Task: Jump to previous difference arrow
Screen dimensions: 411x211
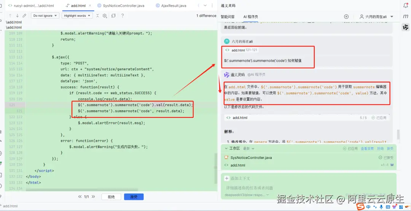Action: pyautogui.click(x=11, y=16)
